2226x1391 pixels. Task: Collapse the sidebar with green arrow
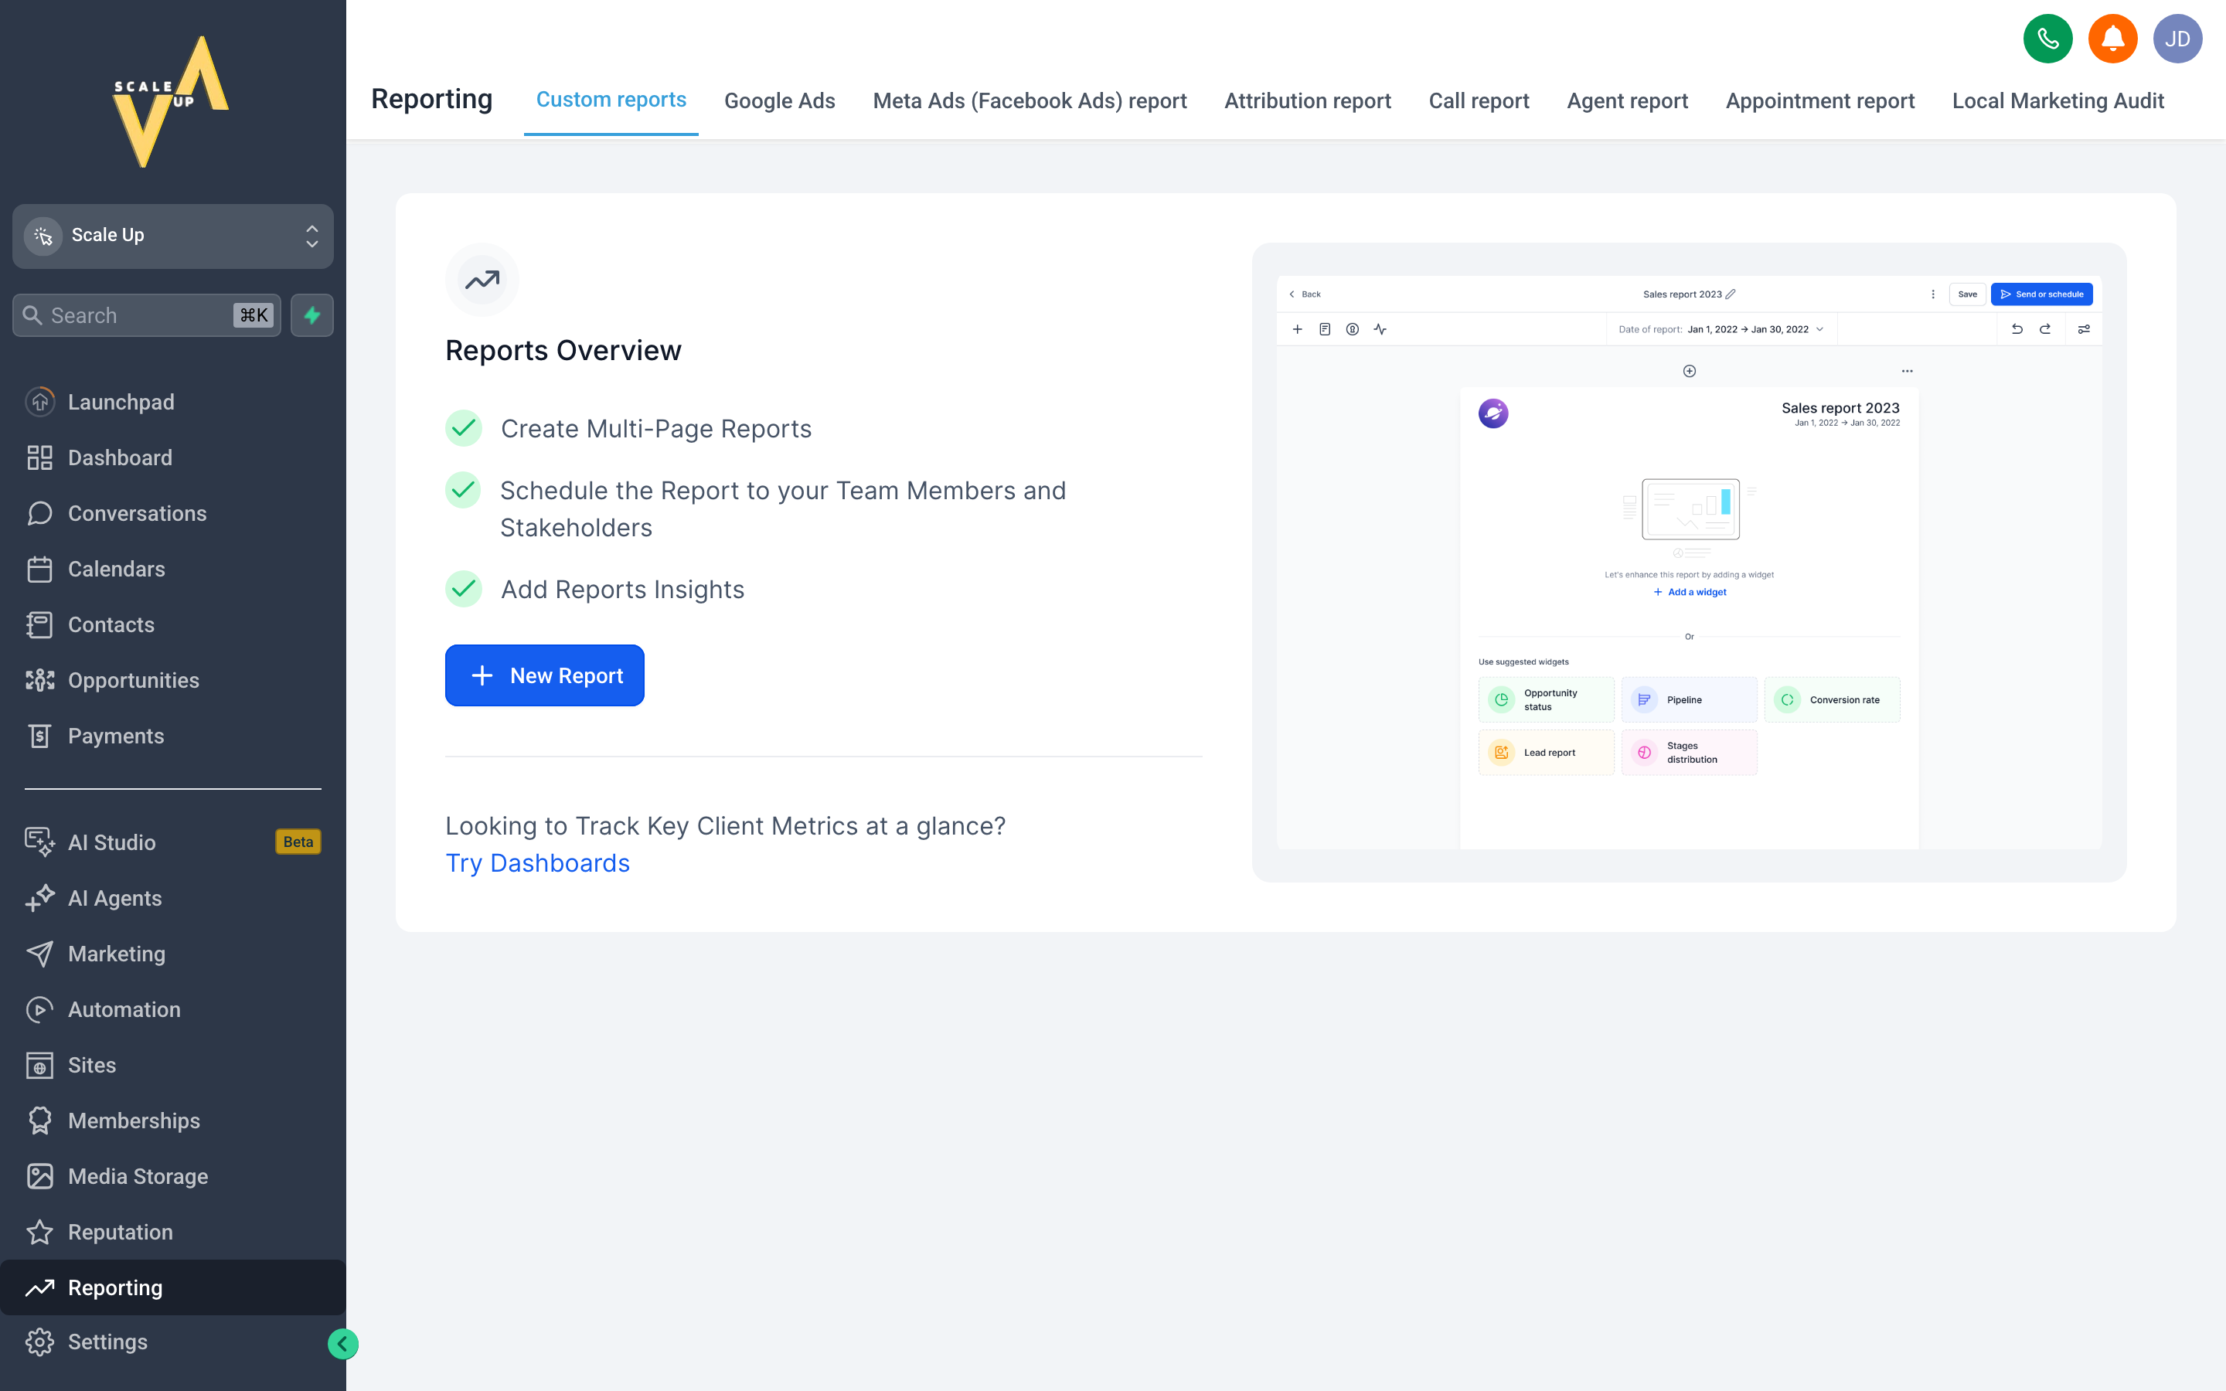[342, 1344]
